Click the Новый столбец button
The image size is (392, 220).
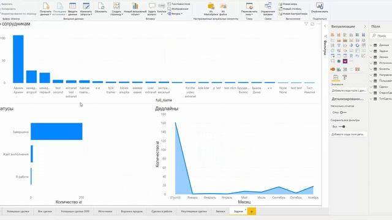(290, 9)
